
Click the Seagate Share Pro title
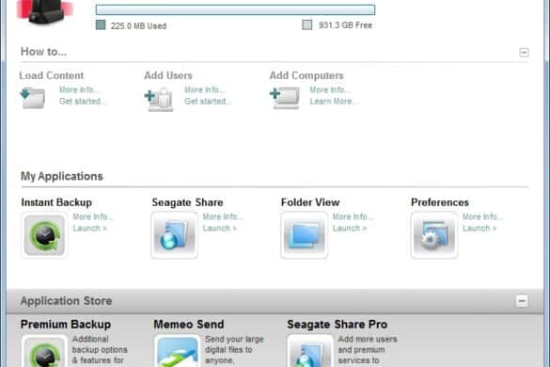coord(338,325)
